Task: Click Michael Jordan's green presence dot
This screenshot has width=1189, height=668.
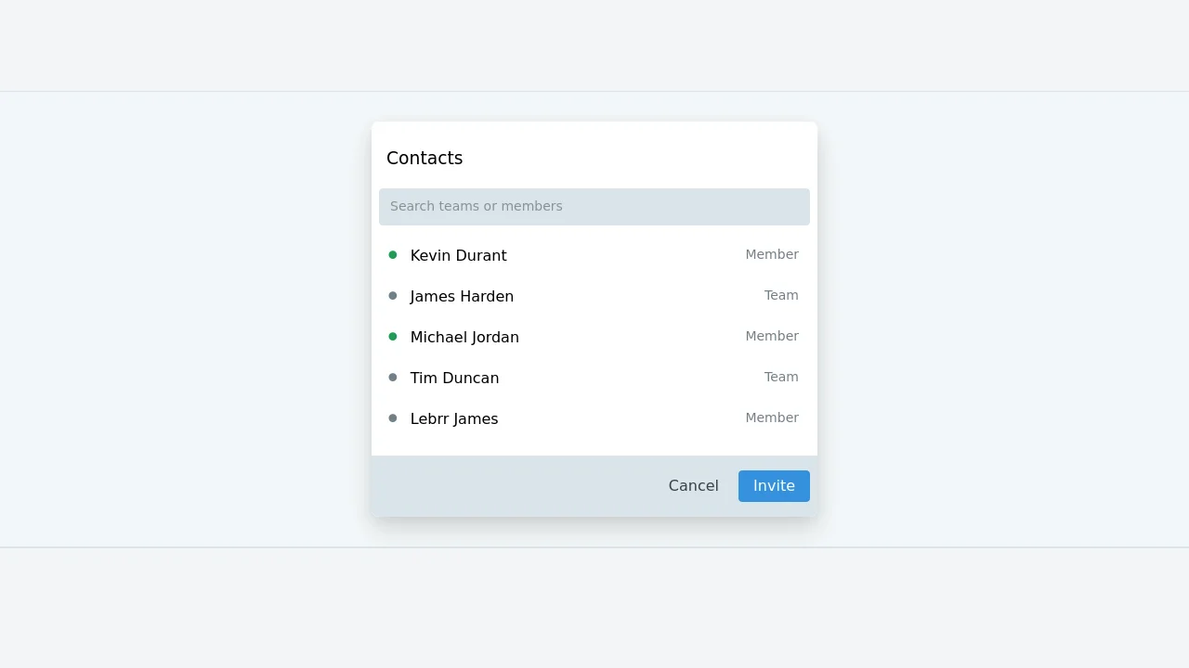Action: (x=393, y=336)
